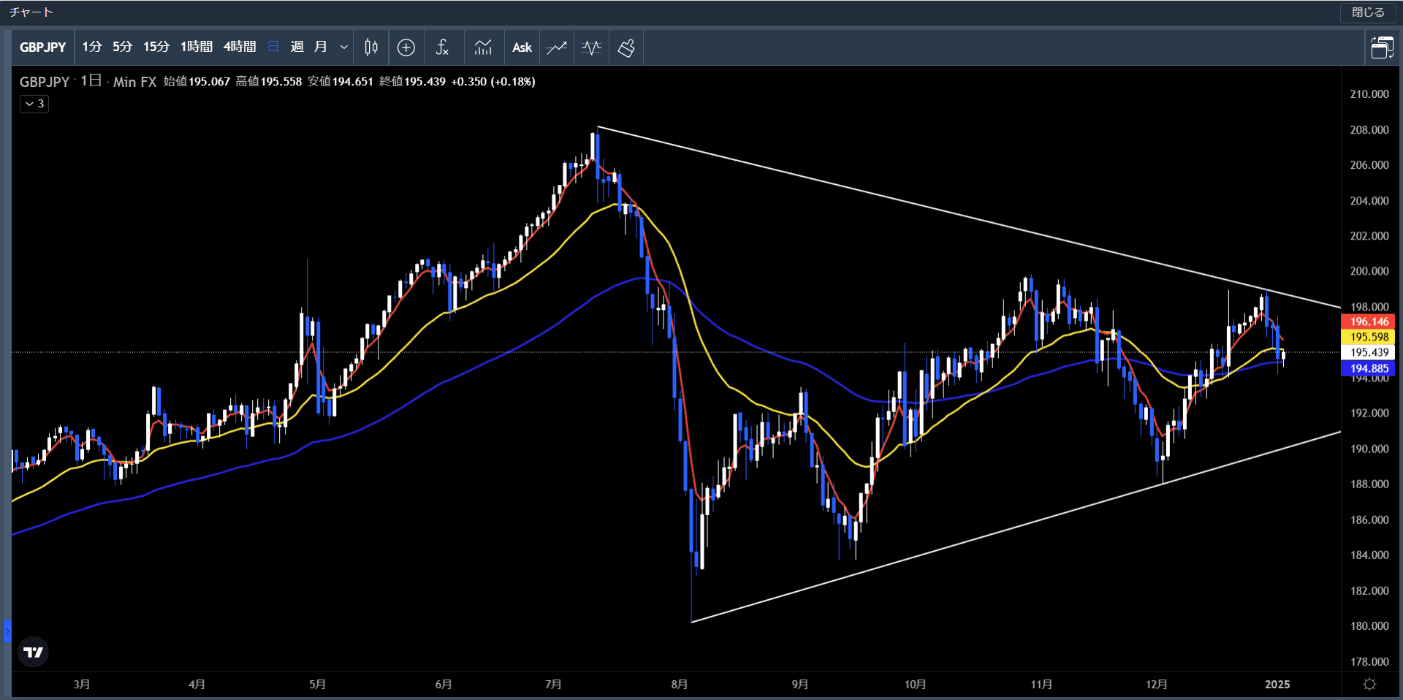Click the 終値195.439 value in legend
The width and height of the screenshot is (1403, 700).
412,82
